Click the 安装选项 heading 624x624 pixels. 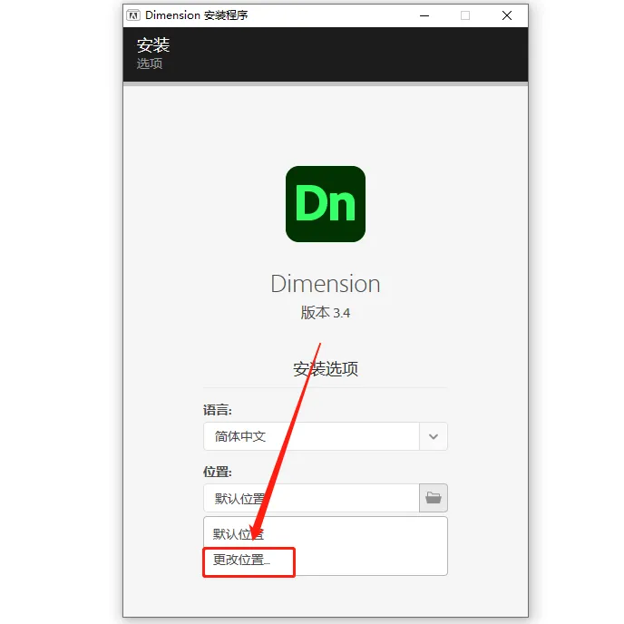pyautogui.click(x=326, y=369)
